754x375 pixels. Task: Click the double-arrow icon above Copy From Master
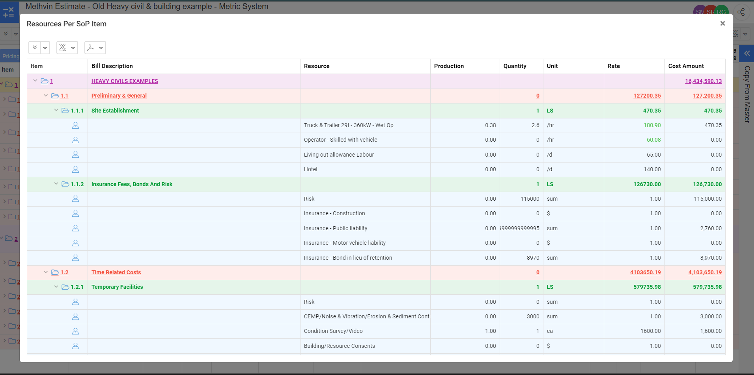pyautogui.click(x=747, y=53)
